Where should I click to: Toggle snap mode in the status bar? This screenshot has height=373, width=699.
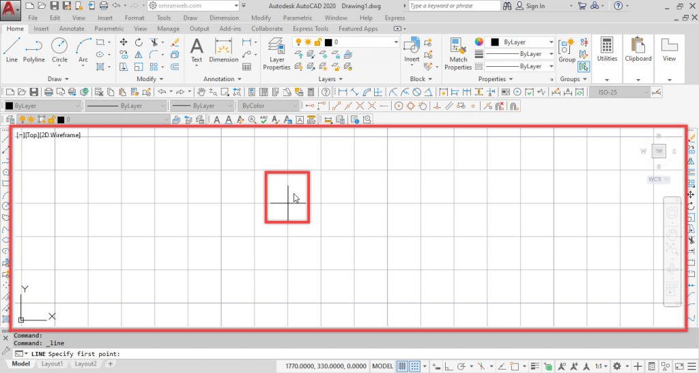415,365
